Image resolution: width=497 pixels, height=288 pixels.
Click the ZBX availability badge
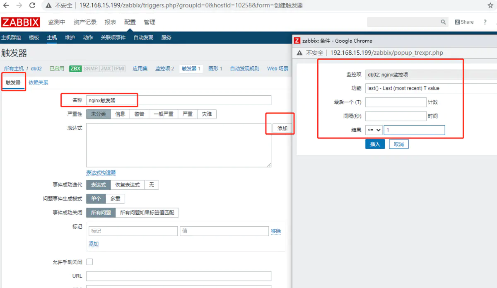pos(75,68)
